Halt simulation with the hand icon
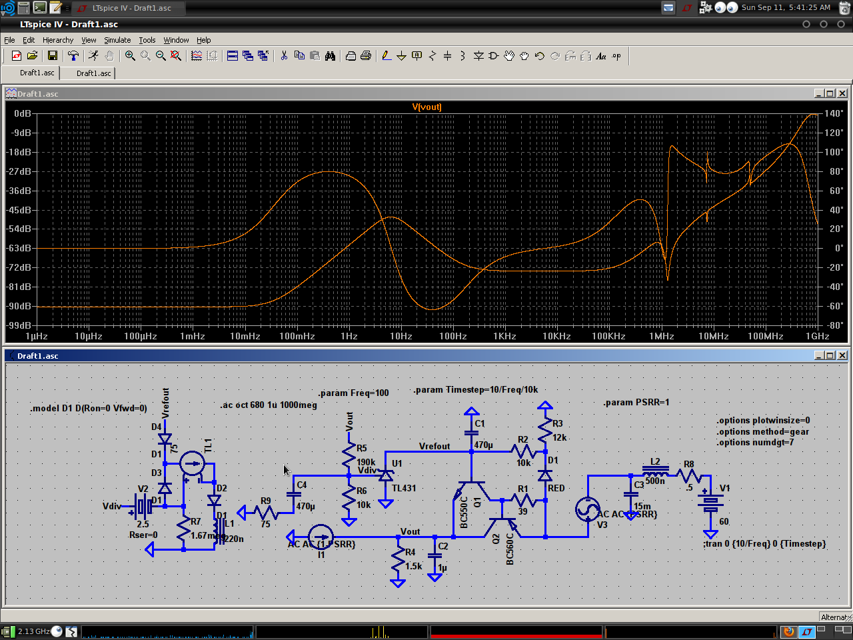 109,56
